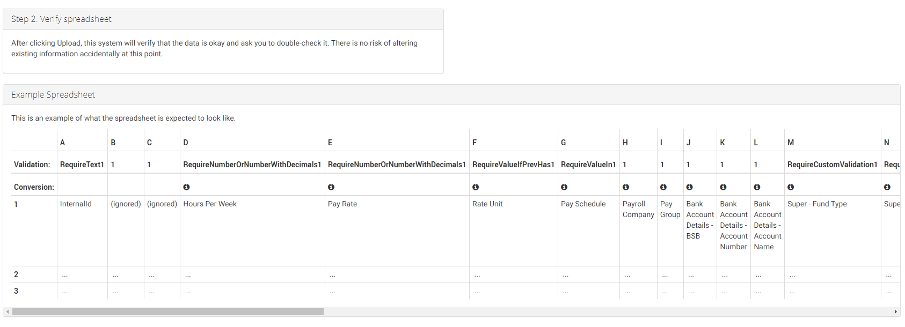Click the Pay Rate column conversion info icon
Viewport: 905px width, 327px height.
pos(331,187)
